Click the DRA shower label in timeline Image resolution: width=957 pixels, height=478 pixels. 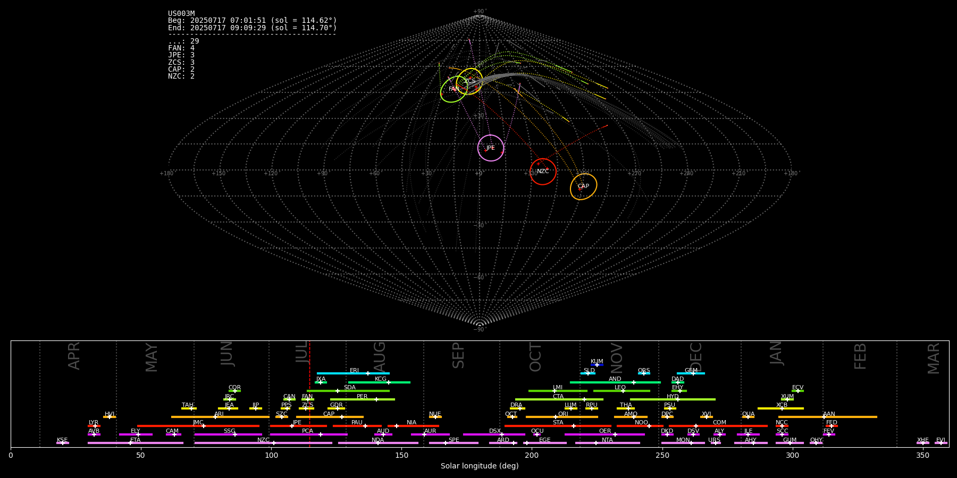click(x=516, y=405)
